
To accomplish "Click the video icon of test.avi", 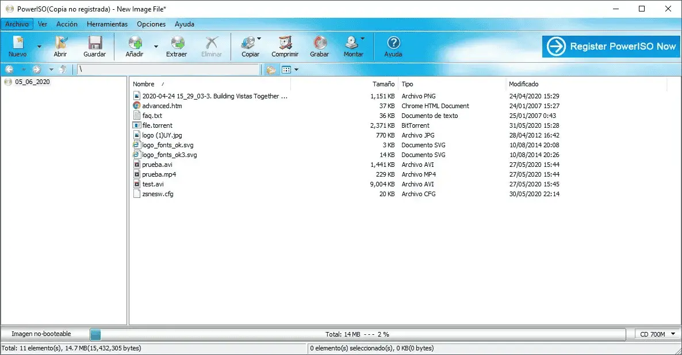I will (137, 184).
